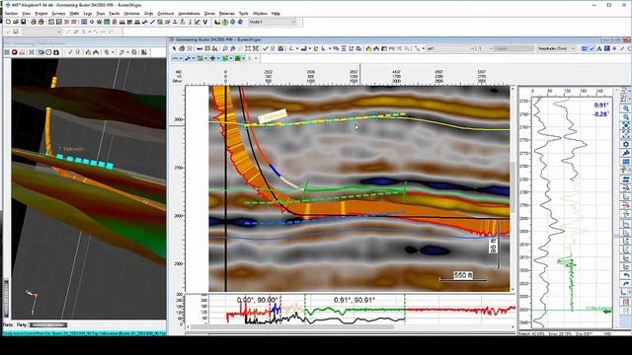Click the first house icon in 3D view toolbar
This screenshot has width=632, height=355.
[x=88, y=52]
